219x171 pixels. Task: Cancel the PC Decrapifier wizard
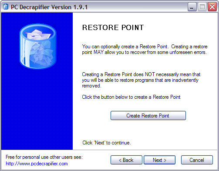click(x=197, y=160)
